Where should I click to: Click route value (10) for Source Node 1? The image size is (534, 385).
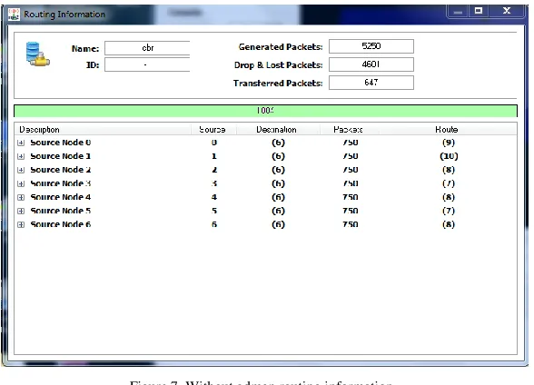click(x=449, y=156)
